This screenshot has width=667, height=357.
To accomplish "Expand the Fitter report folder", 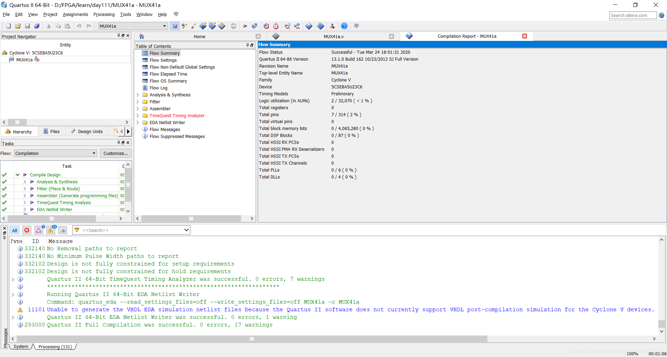I will coord(138,102).
